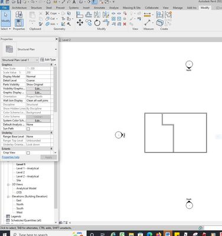The height and width of the screenshot is (236, 222).
Task: Click the Detail Level value Coarse
Action: [x=38, y=81]
